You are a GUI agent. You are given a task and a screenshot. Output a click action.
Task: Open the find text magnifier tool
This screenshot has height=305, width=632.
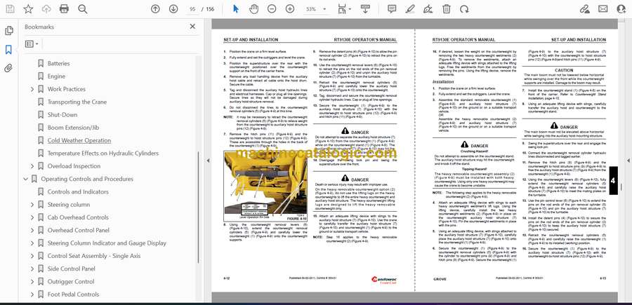(x=83, y=9)
